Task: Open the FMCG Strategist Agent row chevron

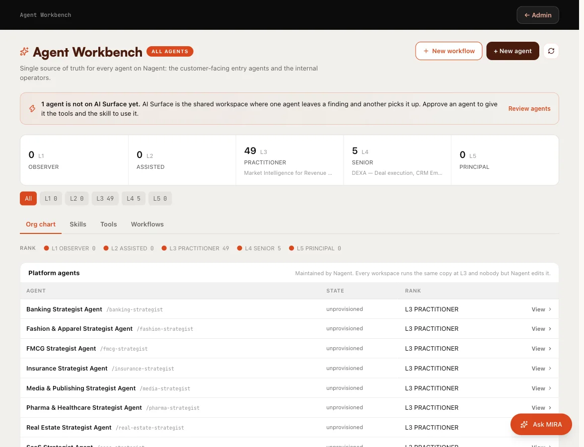Action: pyautogui.click(x=550, y=348)
